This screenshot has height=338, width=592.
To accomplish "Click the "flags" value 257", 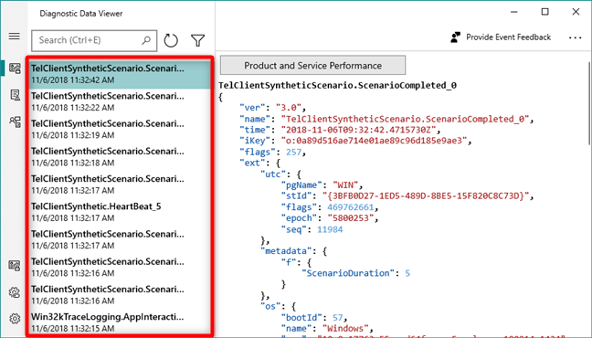I will (x=294, y=153).
